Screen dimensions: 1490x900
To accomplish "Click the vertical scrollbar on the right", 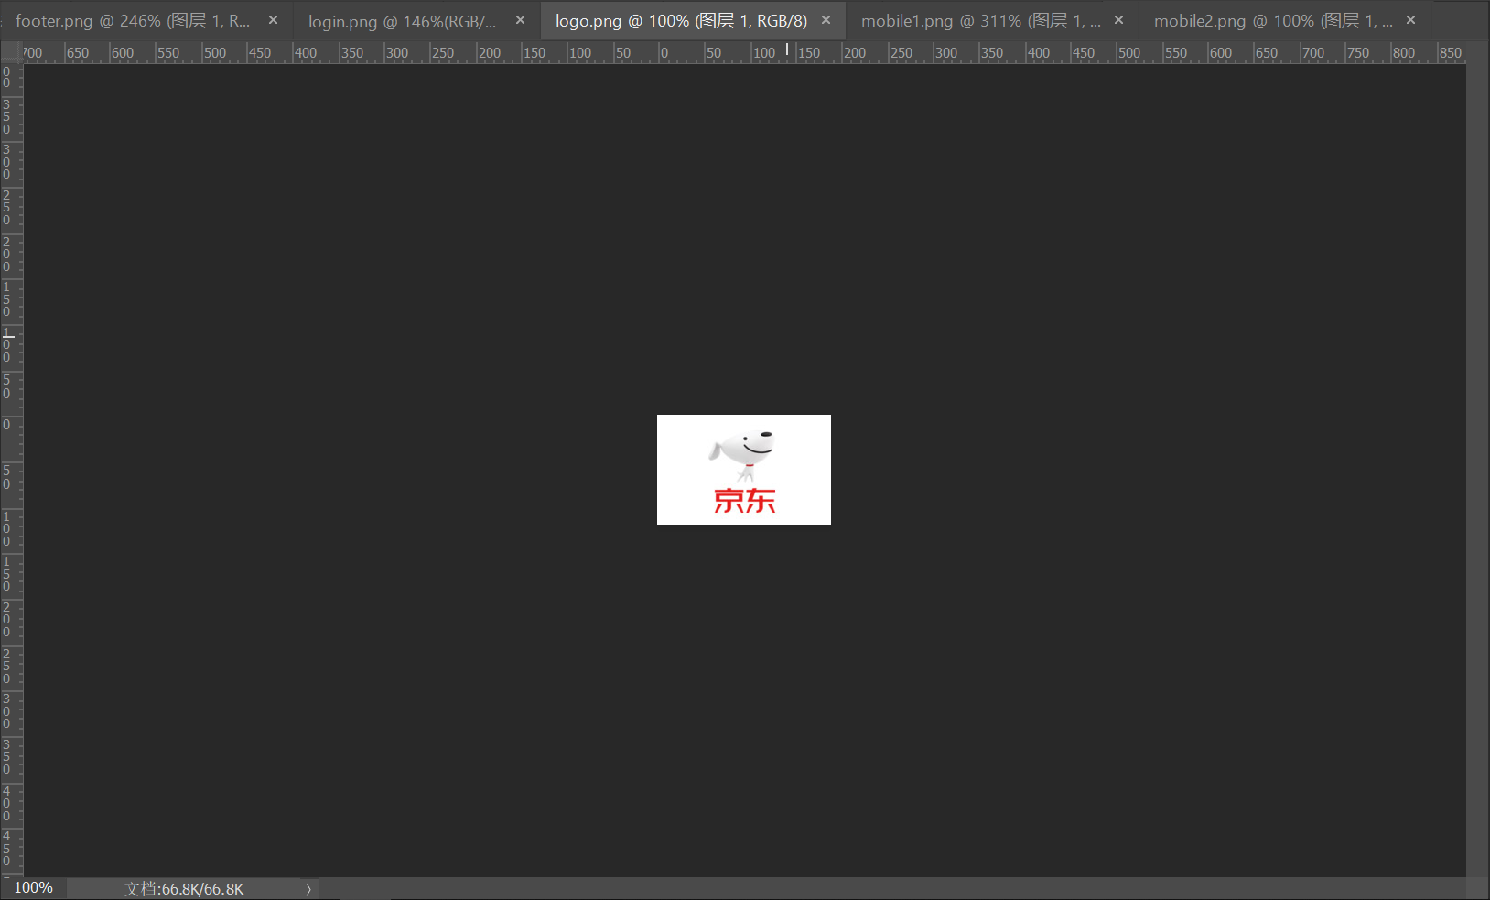I will (1477, 471).
